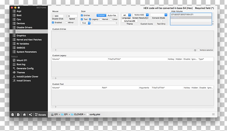Click the Theme field showing tonymacx86
This screenshot has width=227, height=131.
tap(130, 21)
